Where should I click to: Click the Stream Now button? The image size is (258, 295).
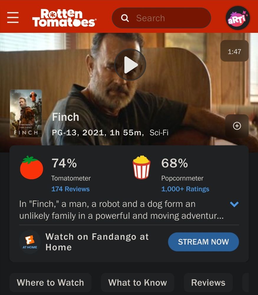203,242
